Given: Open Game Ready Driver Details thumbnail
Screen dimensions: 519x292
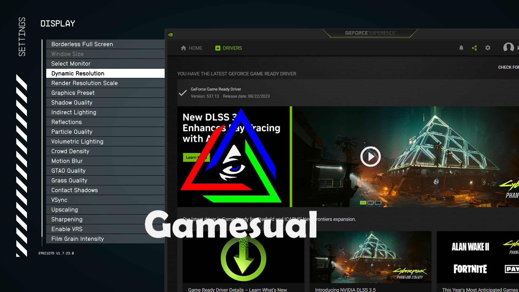Looking at the screenshot, I should 243,257.
